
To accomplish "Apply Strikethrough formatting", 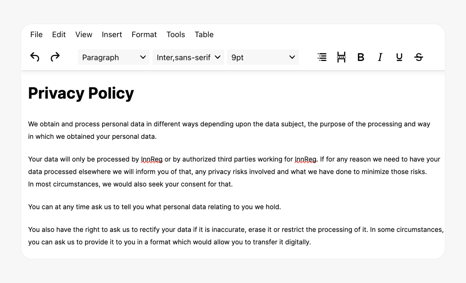I will 418,57.
